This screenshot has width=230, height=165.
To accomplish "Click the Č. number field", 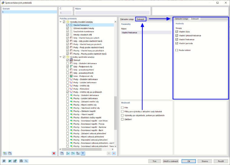I will coord(66,13).
